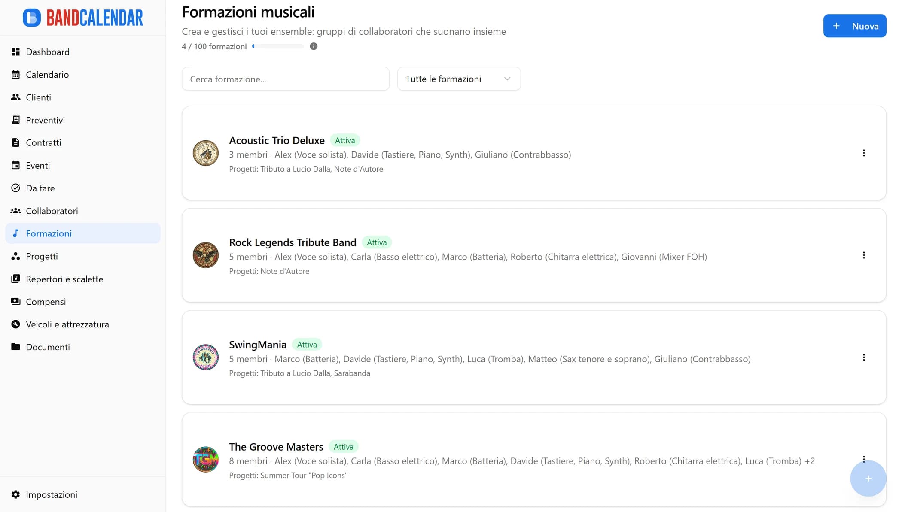Open options menu for Acoustic Trio Deluxe
Screen dimensions: 902x512
[864, 153]
